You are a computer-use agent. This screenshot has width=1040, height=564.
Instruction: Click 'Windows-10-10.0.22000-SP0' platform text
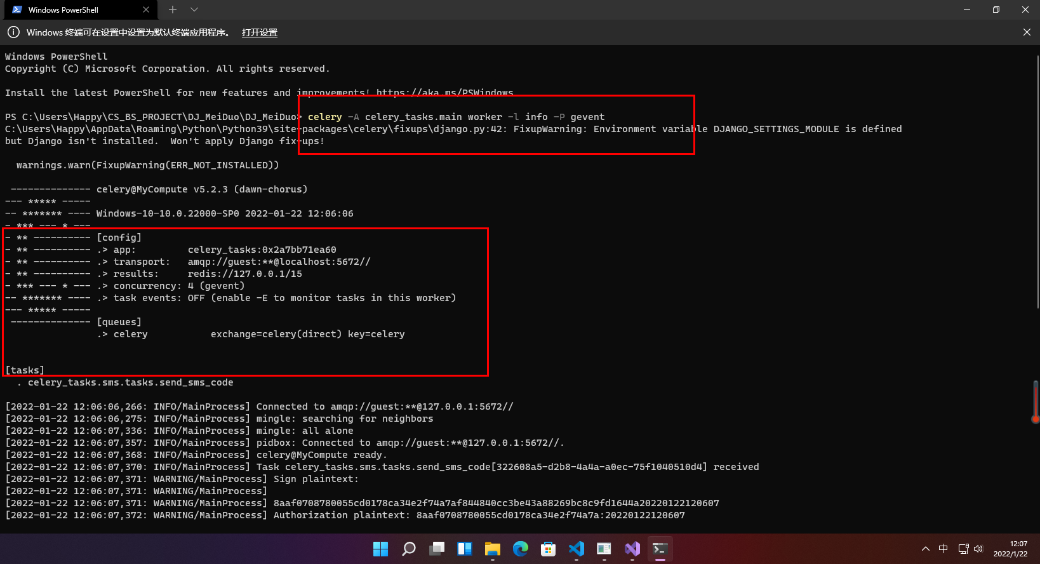click(168, 213)
